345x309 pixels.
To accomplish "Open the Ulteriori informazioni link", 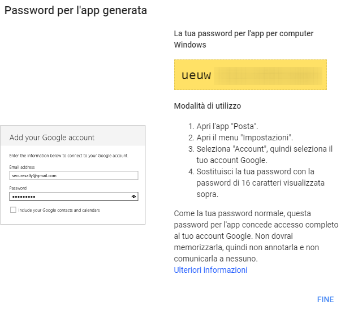I will tap(210, 270).
